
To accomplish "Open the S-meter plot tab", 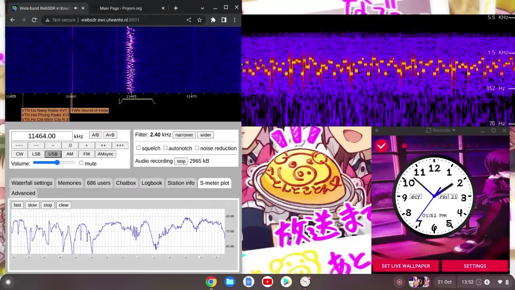I will coord(214,183).
